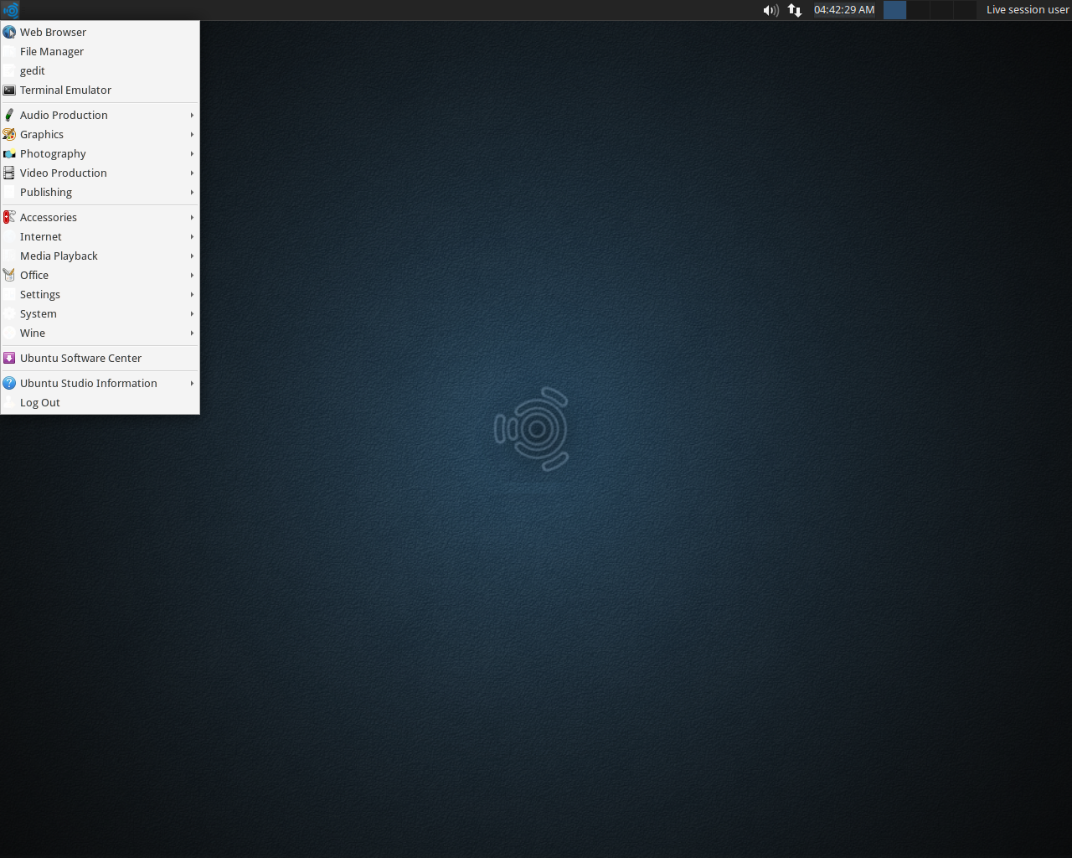
Task: Switch to the fourth workspace in pager
Action: click(965, 10)
